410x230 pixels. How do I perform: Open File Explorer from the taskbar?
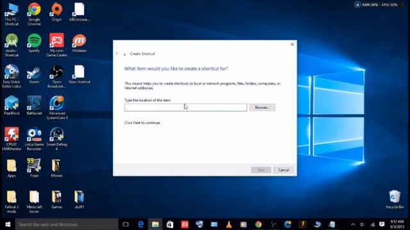point(155,224)
